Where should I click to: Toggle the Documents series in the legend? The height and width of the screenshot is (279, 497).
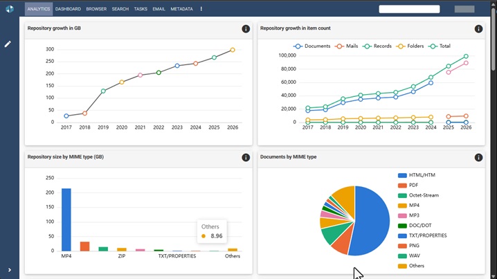coord(312,46)
